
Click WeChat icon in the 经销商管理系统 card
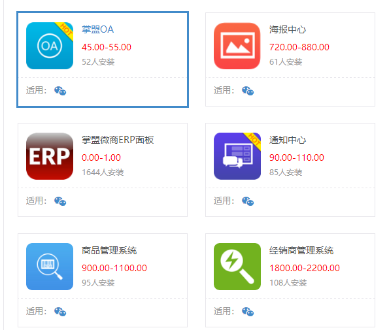(248, 312)
